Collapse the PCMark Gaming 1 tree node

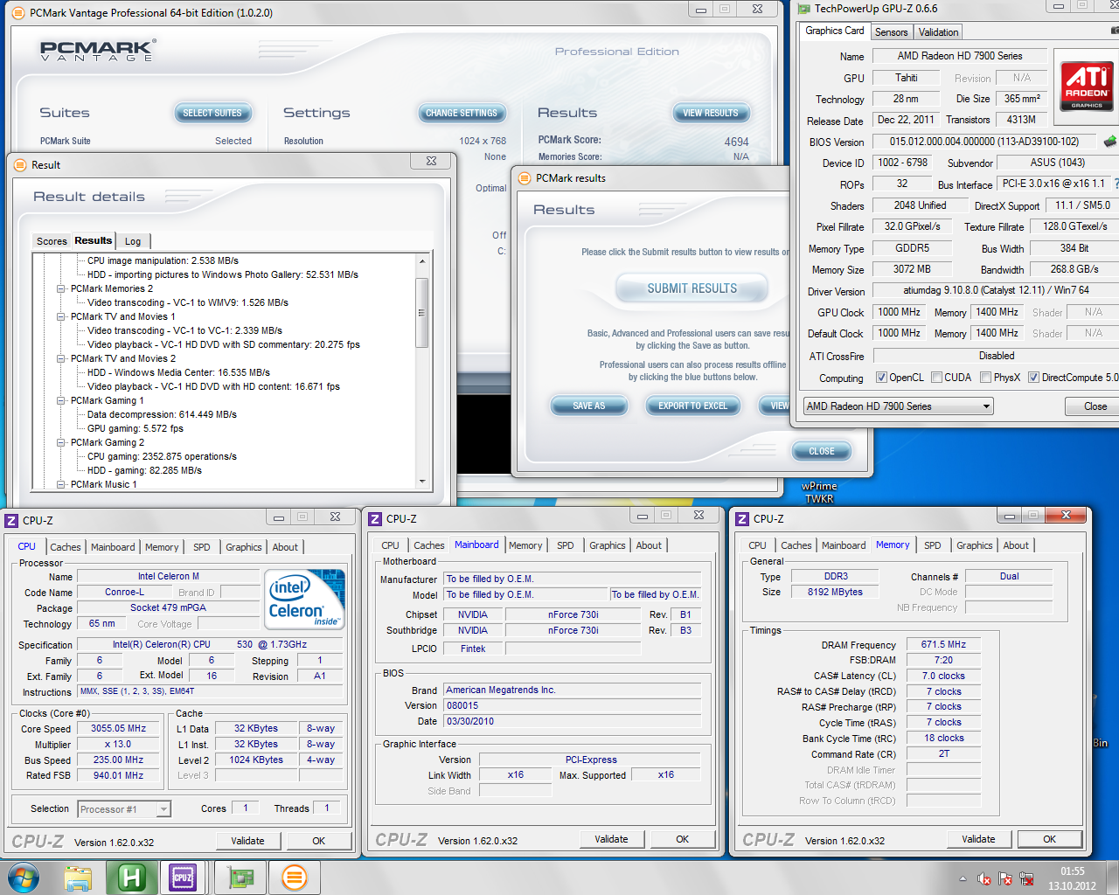pyautogui.click(x=61, y=400)
